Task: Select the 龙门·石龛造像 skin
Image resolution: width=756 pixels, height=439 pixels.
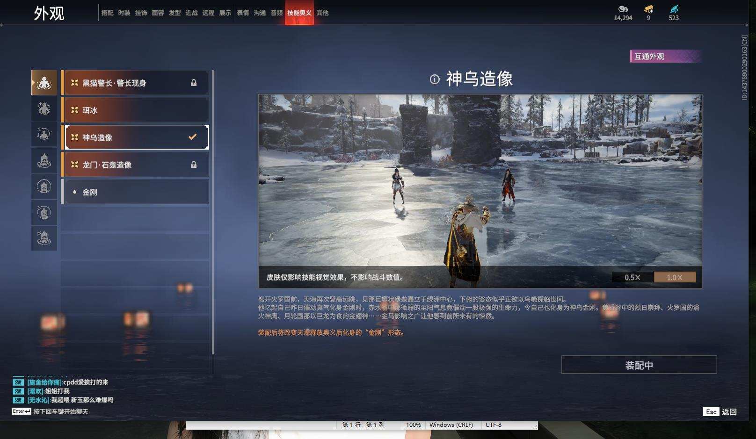Action: coord(135,165)
